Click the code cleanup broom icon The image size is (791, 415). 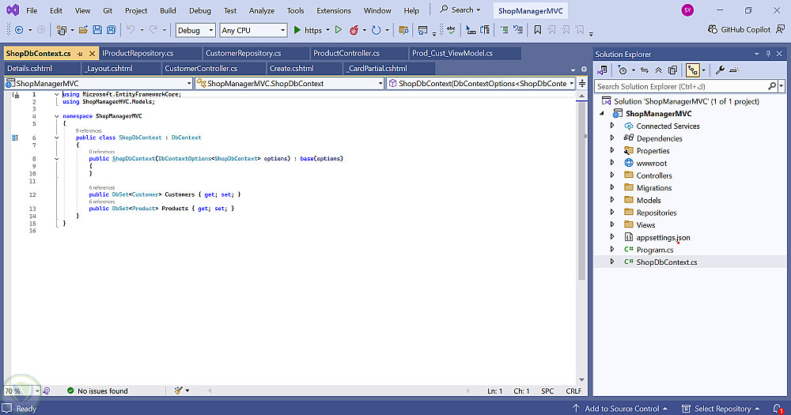(179, 390)
